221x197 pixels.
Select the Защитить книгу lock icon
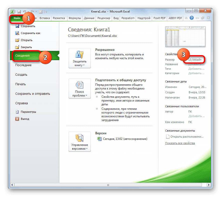pyautogui.click(x=79, y=55)
